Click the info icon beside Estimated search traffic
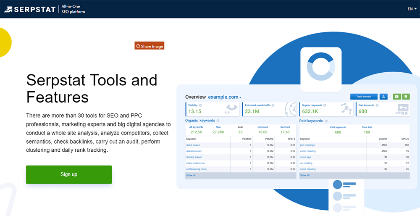420x216 pixels. (273, 105)
